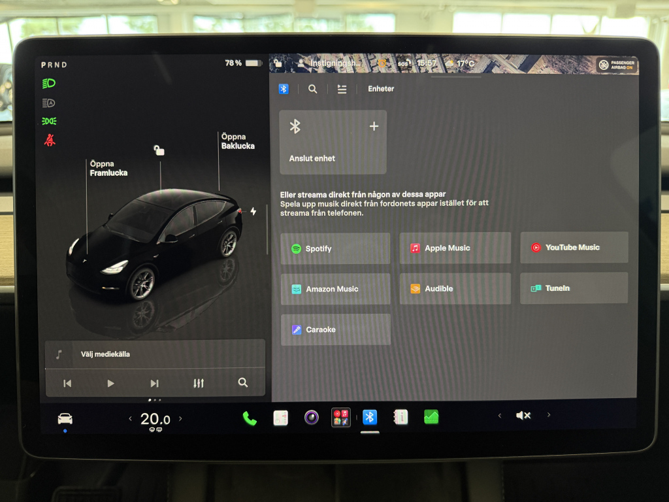
Task: Tap Öppna Baklucka to open the trunk
Action: click(x=238, y=141)
